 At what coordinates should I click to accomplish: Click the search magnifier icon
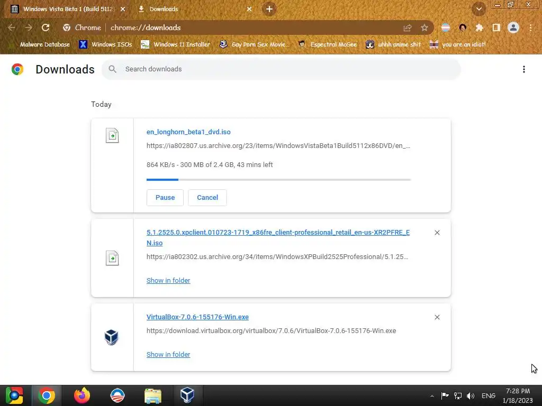[112, 69]
